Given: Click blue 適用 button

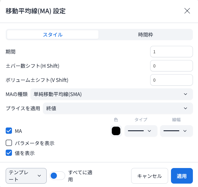Looking at the screenshot, I should click(x=182, y=176).
